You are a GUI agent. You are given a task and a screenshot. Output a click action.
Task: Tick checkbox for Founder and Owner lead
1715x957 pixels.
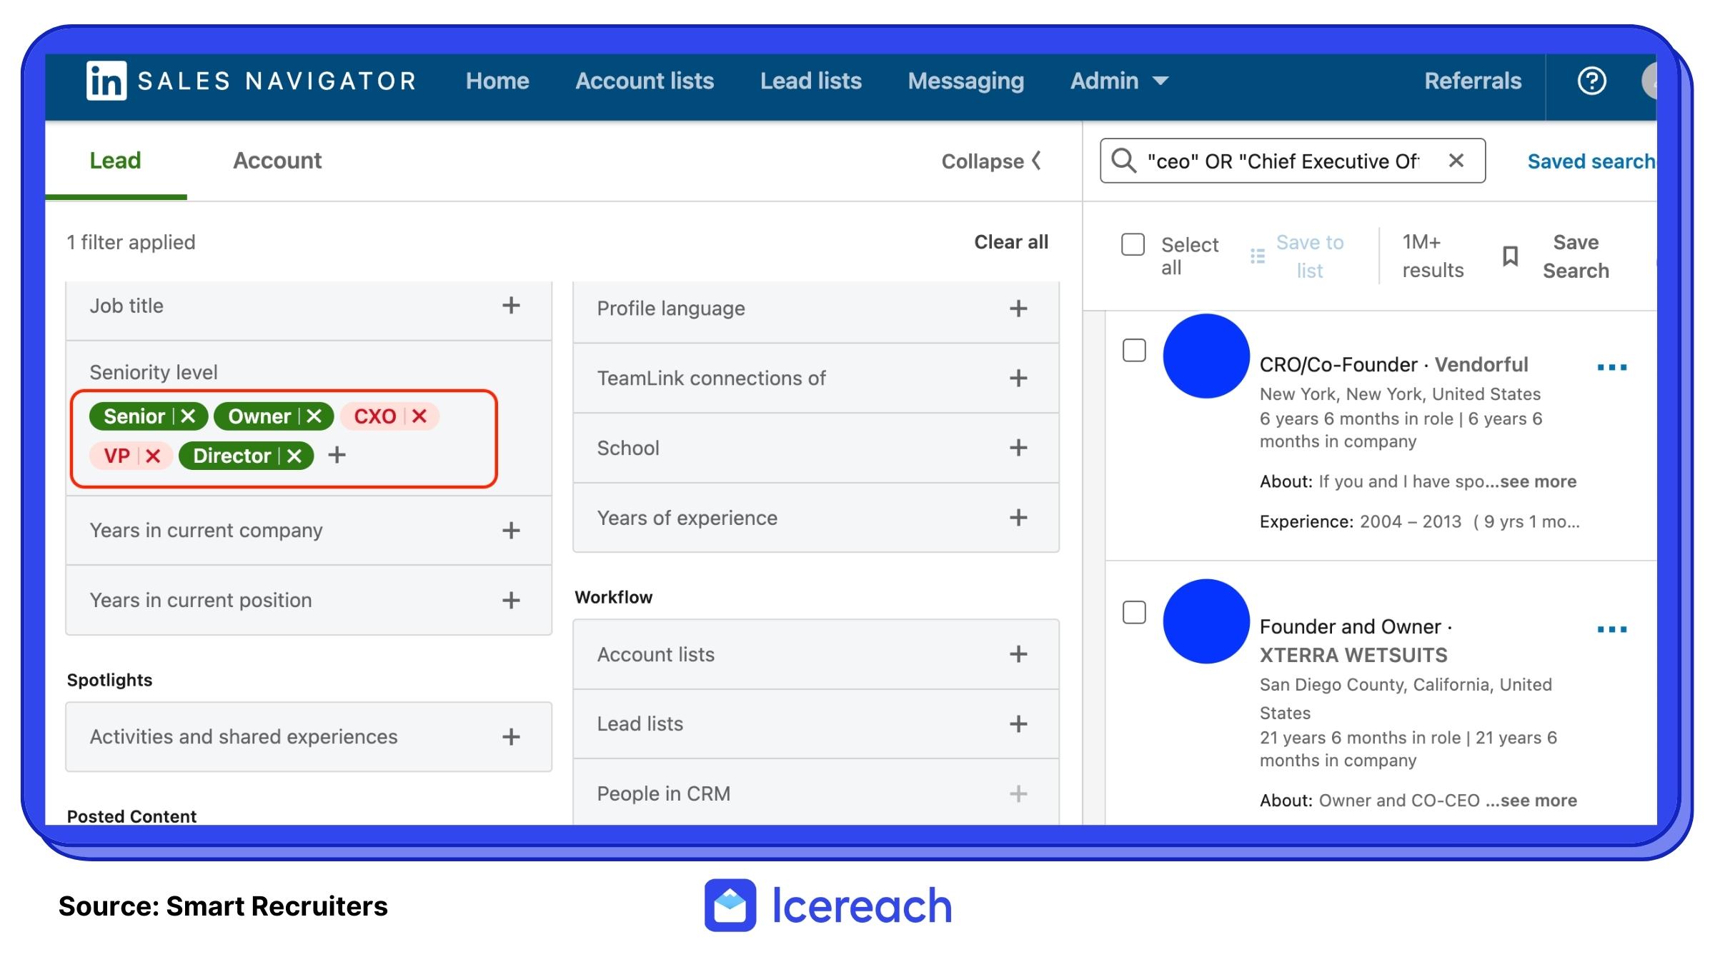pyautogui.click(x=1134, y=613)
